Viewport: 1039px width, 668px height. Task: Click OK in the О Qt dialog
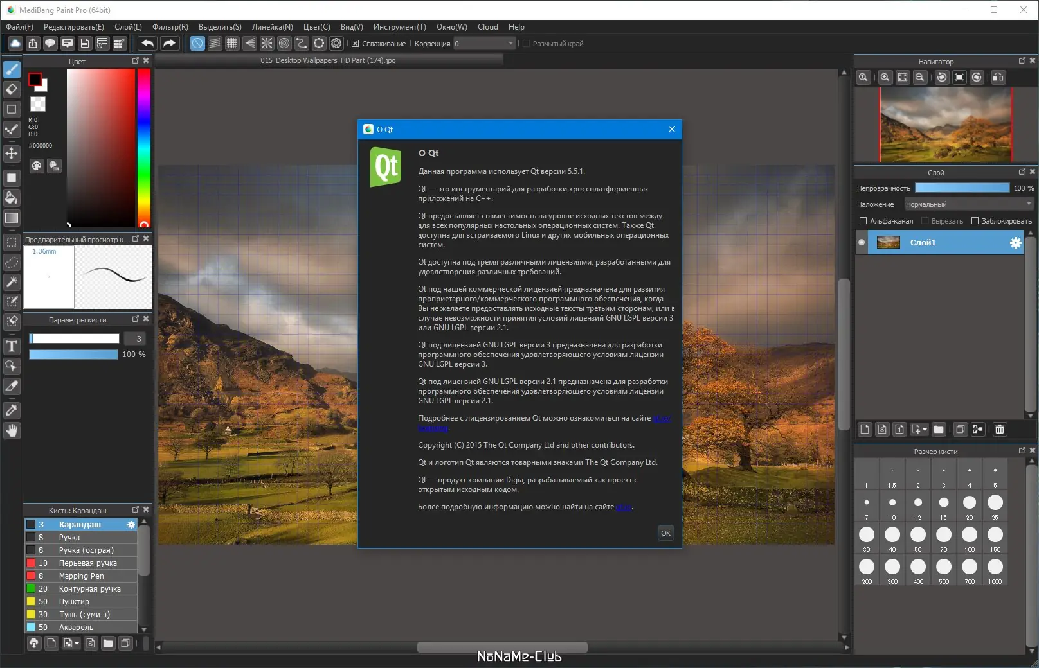click(x=665, y=533)
